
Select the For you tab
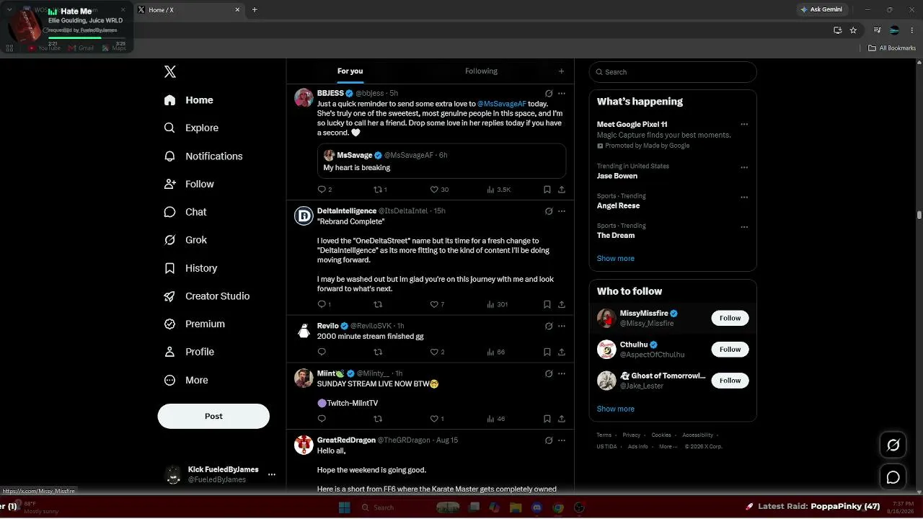[x=350, y=71]
